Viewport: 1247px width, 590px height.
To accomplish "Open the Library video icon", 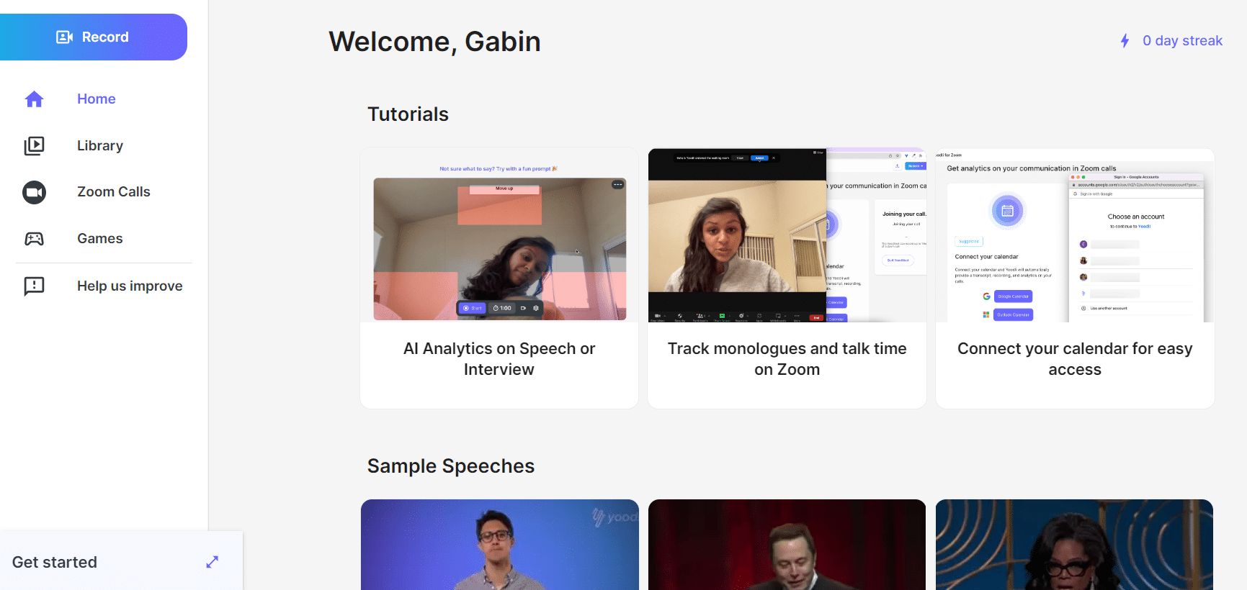I will (35, 146).
